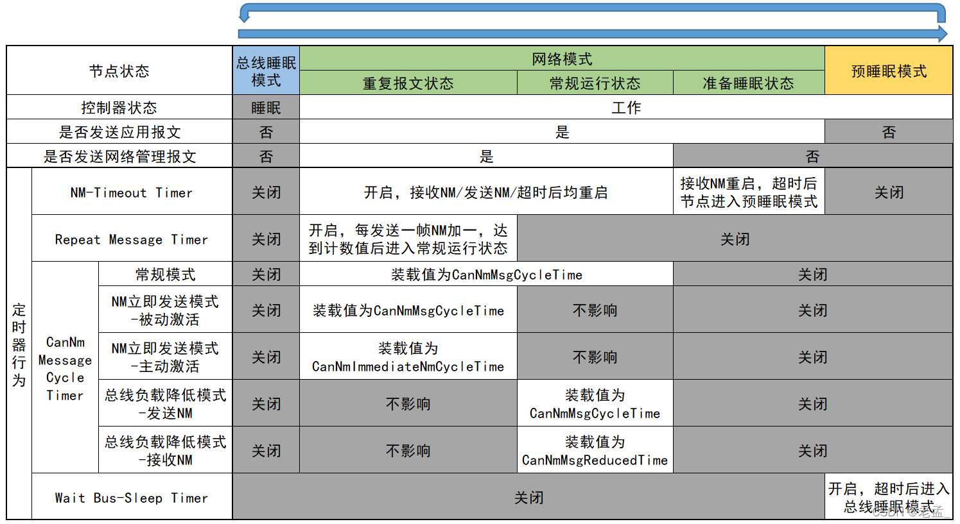Click the 准备睡眠状态 column header
960x524 pixels.
coord(748,83)
